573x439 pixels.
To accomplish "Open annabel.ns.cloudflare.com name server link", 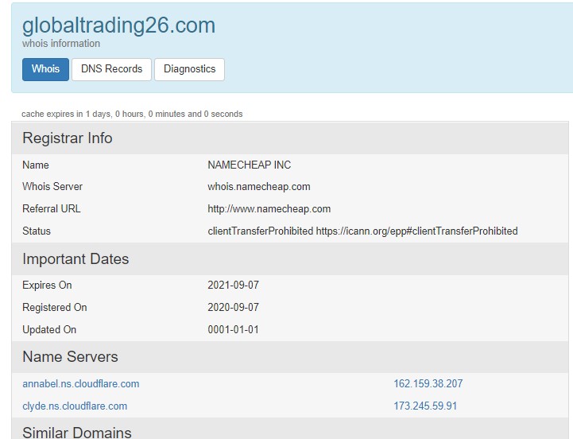I will click(x=81, y=384).
